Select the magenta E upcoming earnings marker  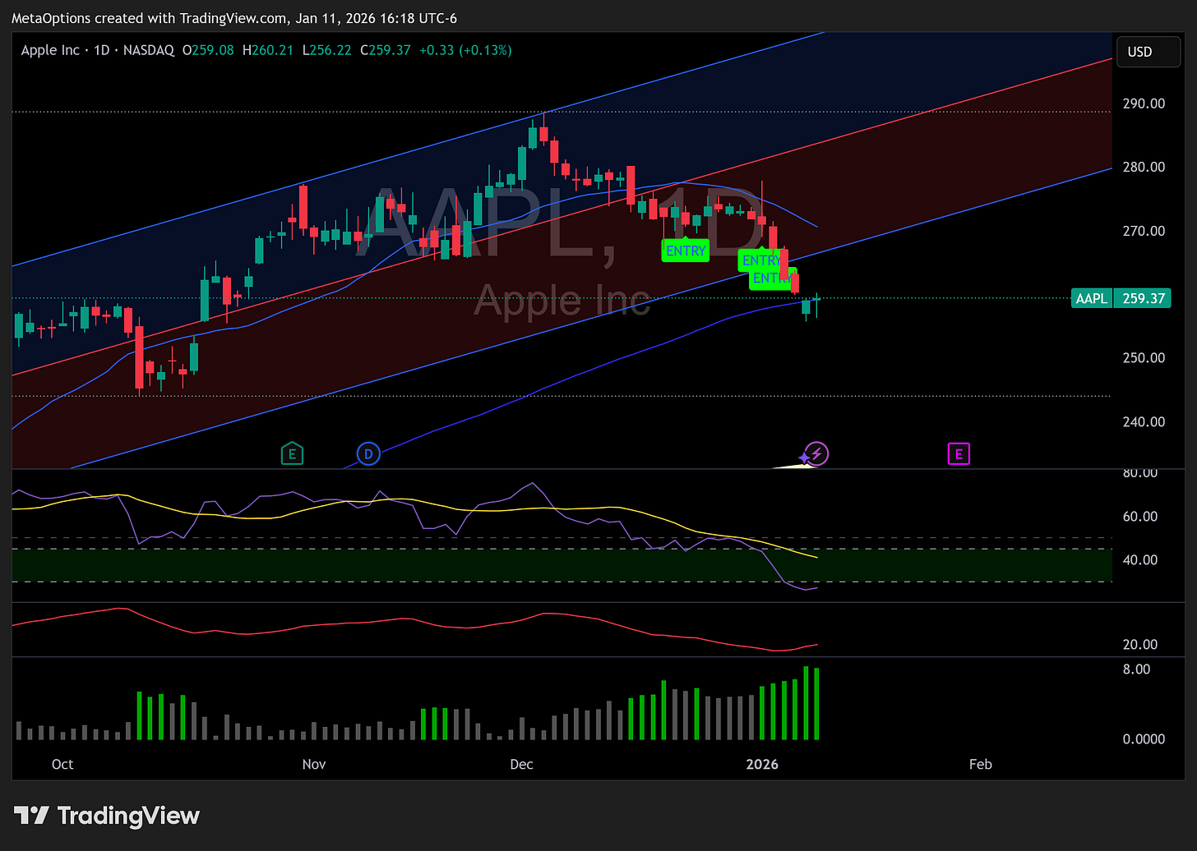click(959, 453)
